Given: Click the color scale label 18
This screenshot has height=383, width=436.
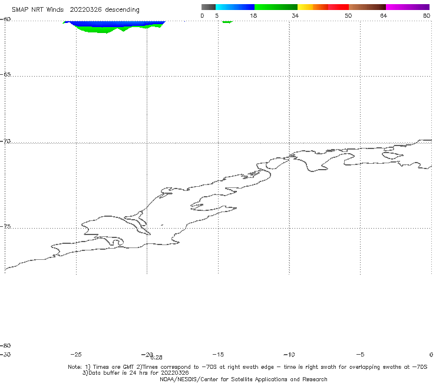Looking at the screenshot, I should [253, 15].
